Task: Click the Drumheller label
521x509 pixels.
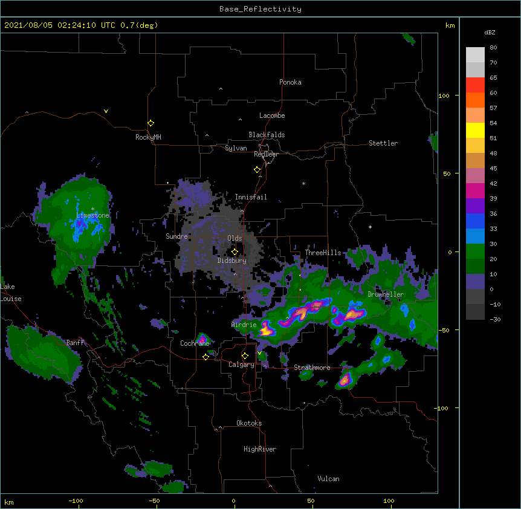Action: click(386, 294)
